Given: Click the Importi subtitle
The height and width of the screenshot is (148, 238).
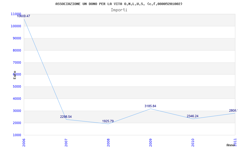Looking at the screenshot, I should click(119, 10).
